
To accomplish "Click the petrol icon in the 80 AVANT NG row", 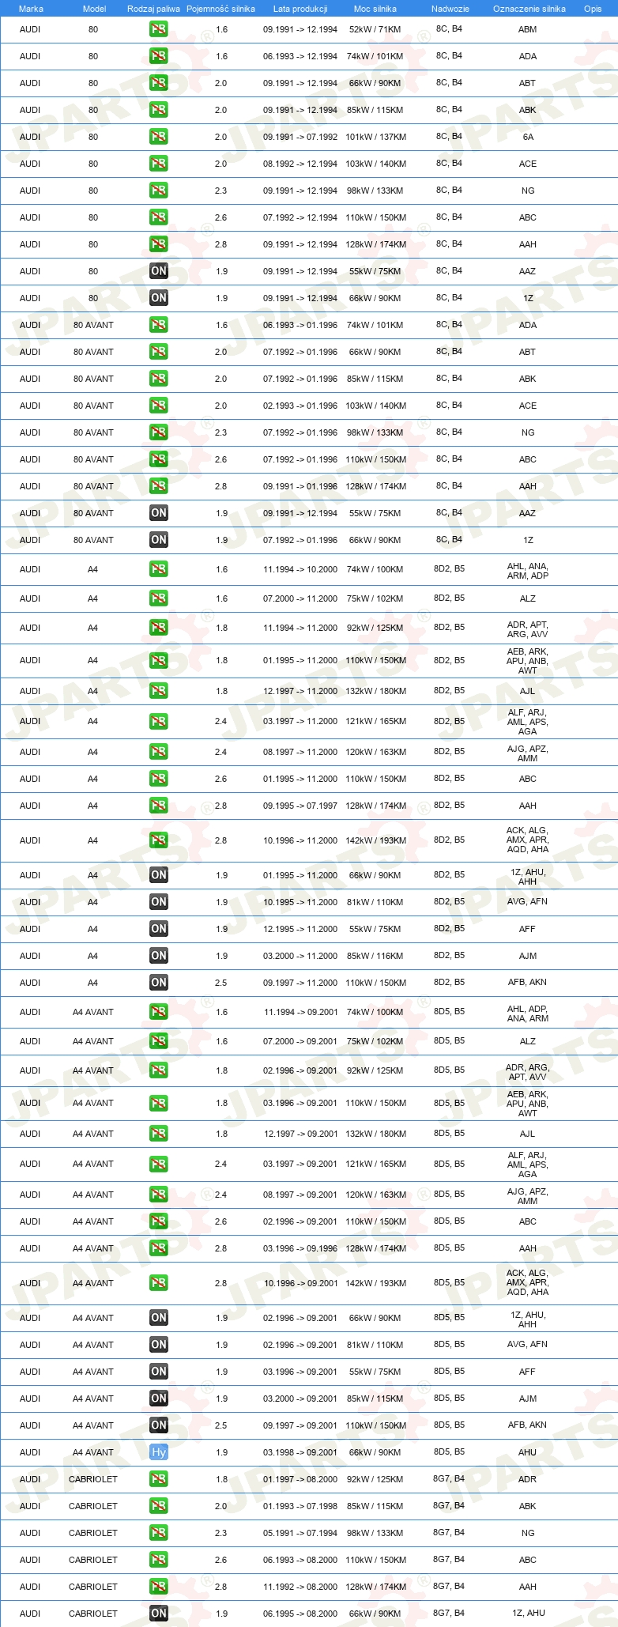I will pyautogui.click(x=158, y=432).
